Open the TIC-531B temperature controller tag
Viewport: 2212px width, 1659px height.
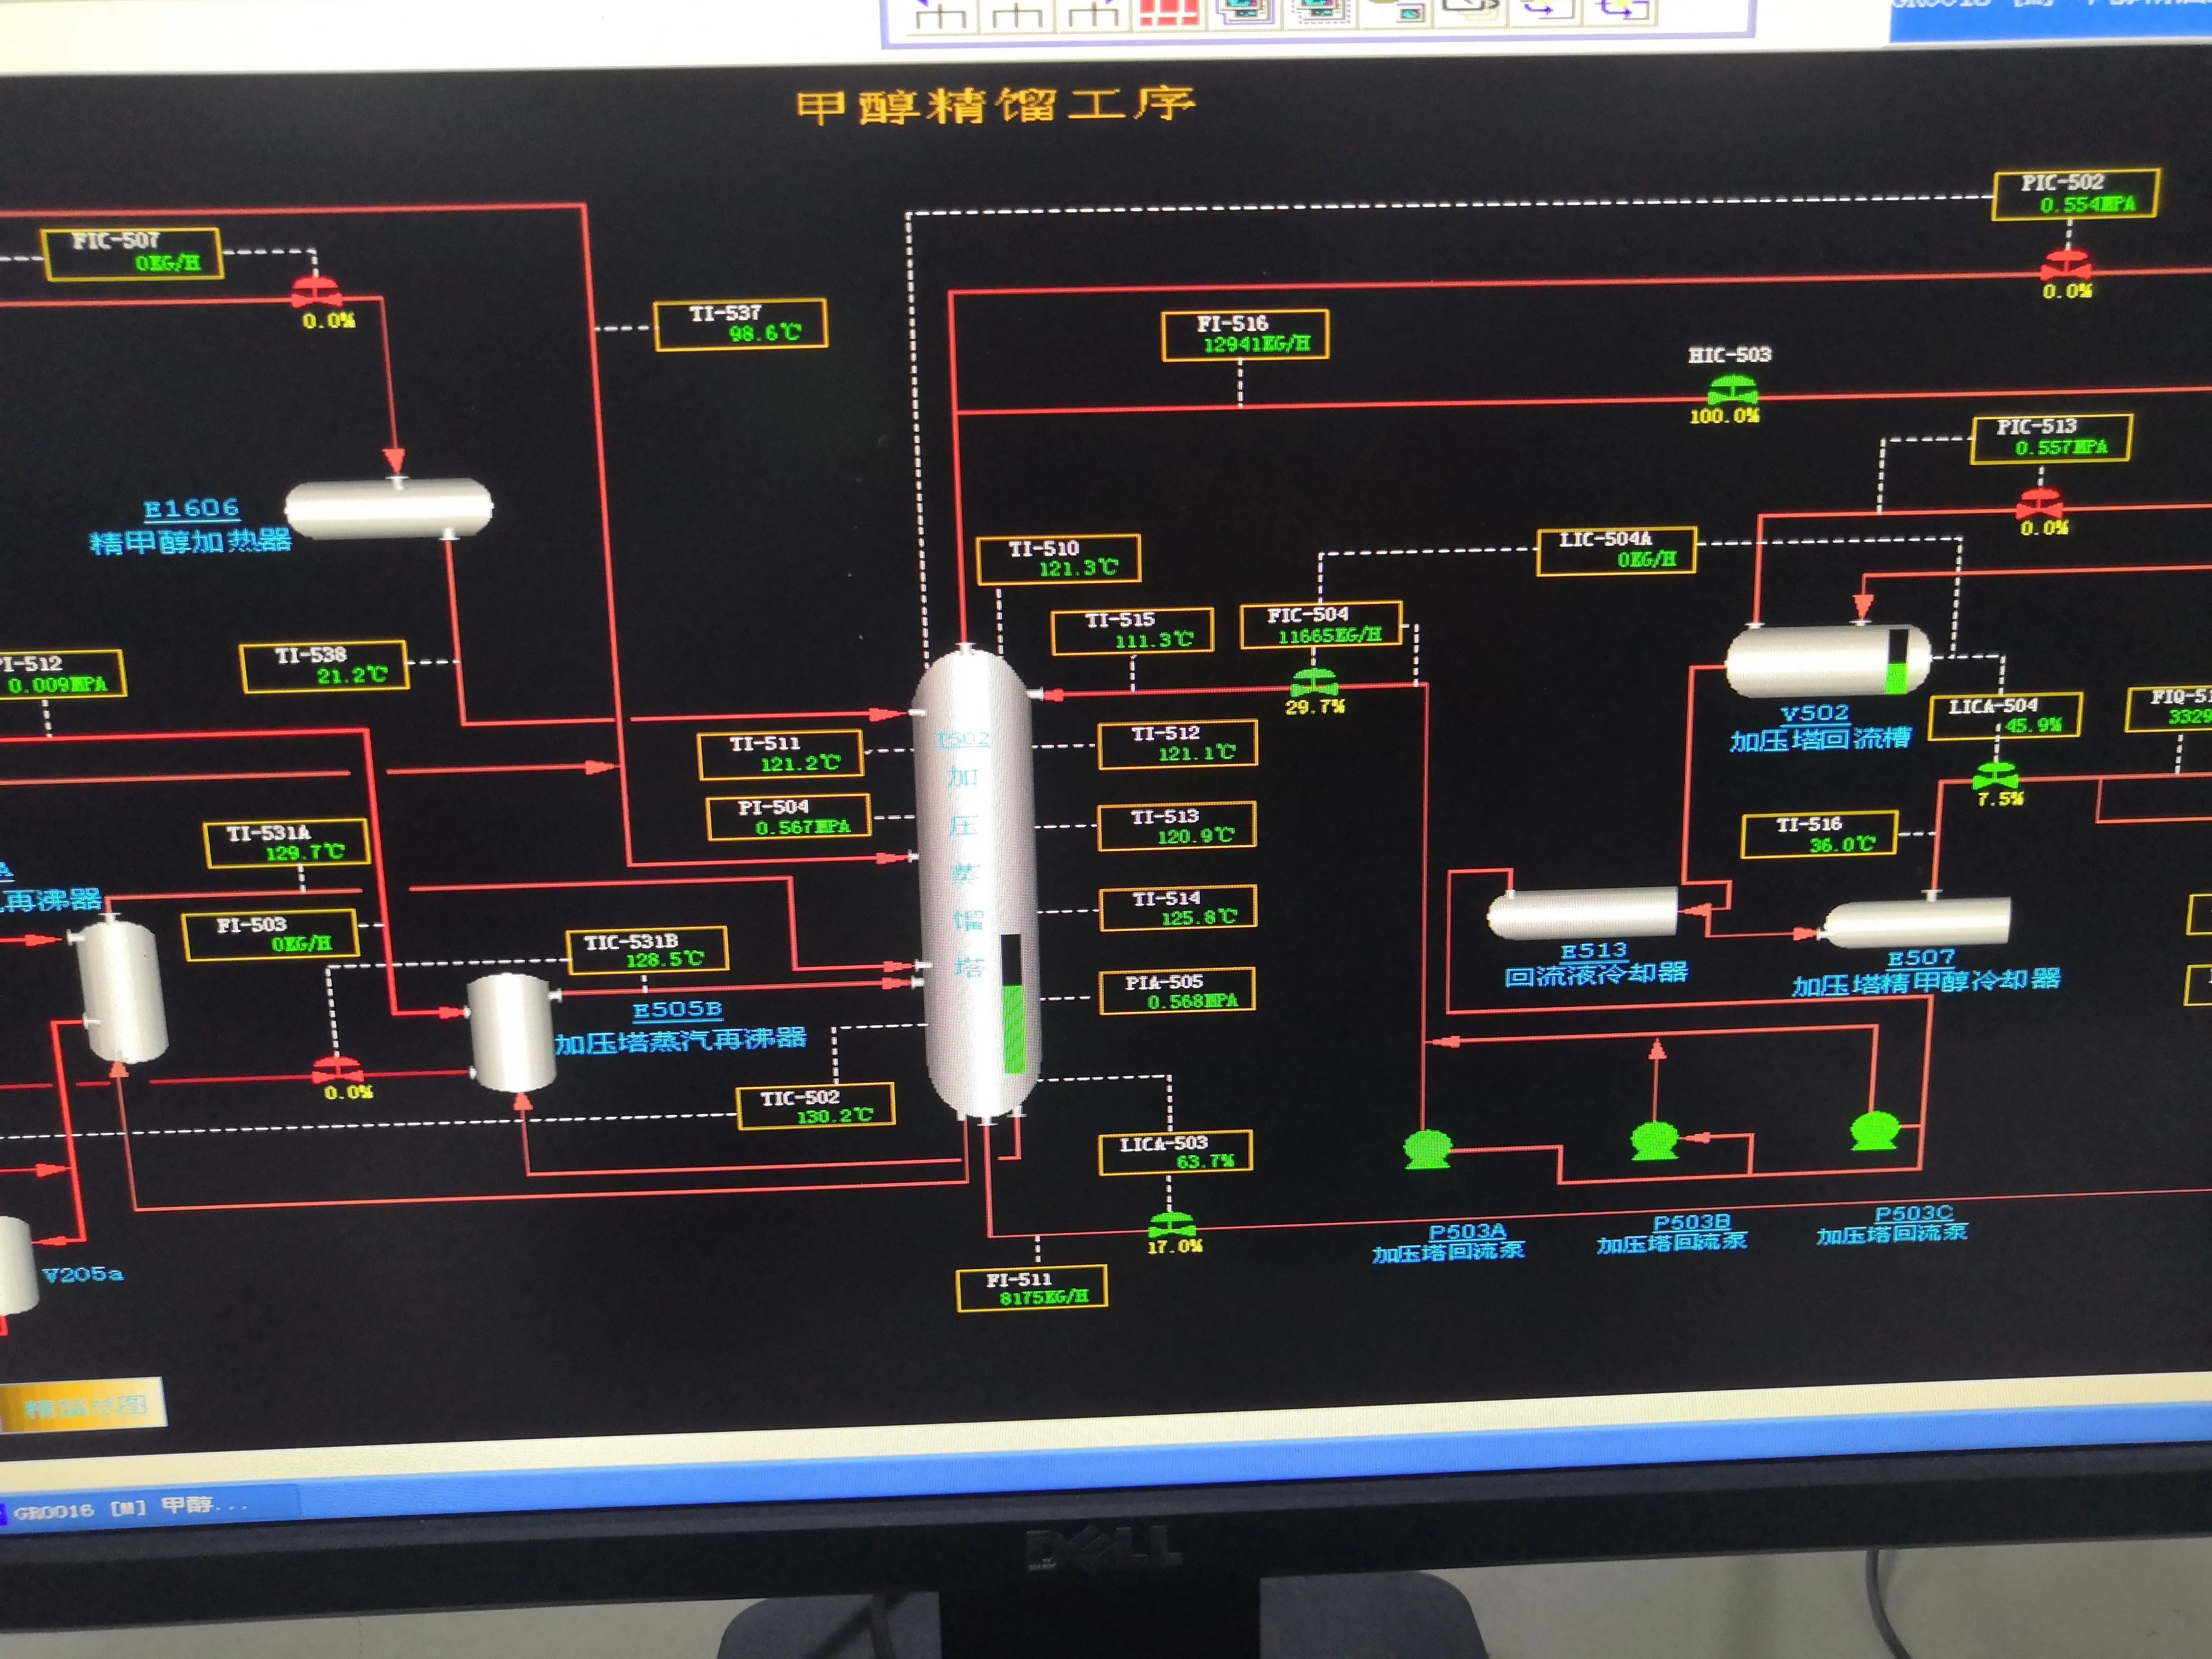pyautogui.click(x=648, y=950)
